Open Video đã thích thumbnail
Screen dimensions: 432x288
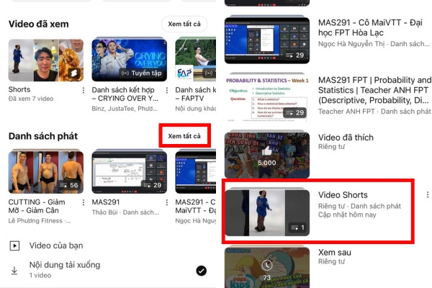[267, 156]
